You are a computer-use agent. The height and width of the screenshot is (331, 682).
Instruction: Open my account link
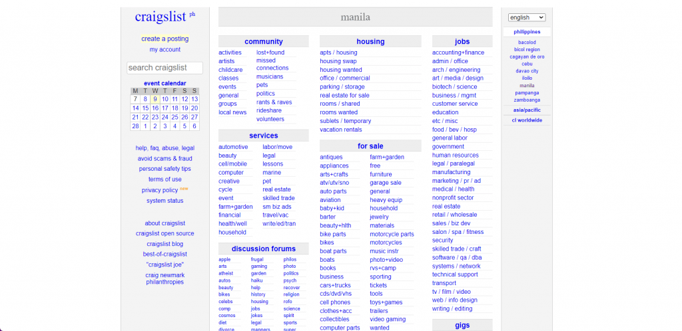tap(165, 49)
